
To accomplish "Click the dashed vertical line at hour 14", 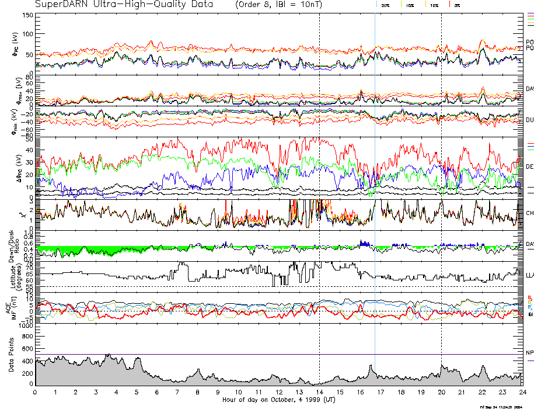I will (x=319, y=175).
